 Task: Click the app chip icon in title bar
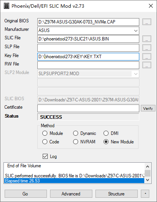point(7,6)
